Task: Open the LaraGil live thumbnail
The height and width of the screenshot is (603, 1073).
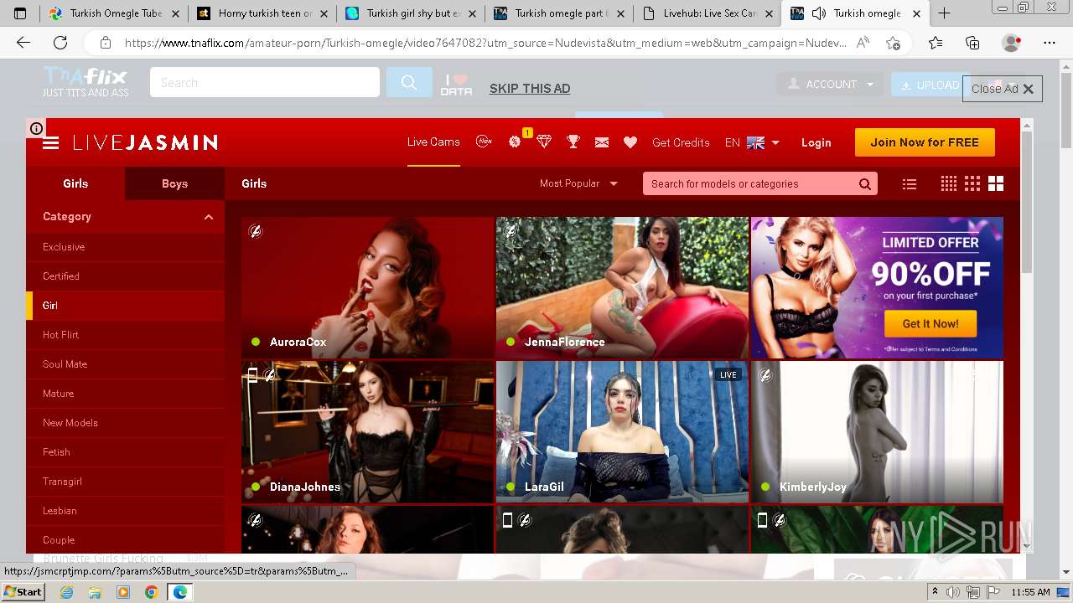Action: coord(622,432)
